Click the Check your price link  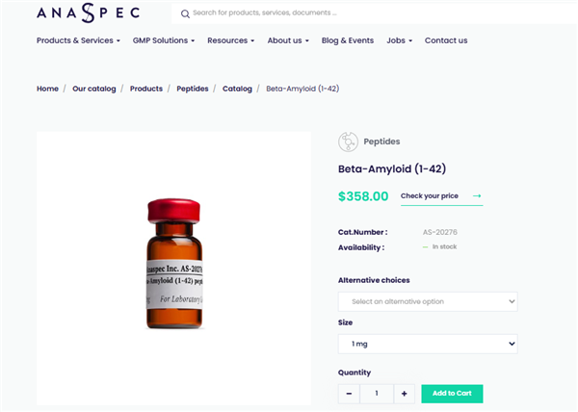pyautogui.click(x=429, y=196)
